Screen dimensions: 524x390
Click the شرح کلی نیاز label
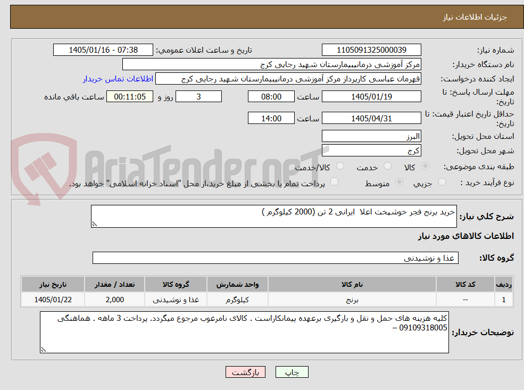click(x=487, y=217)
